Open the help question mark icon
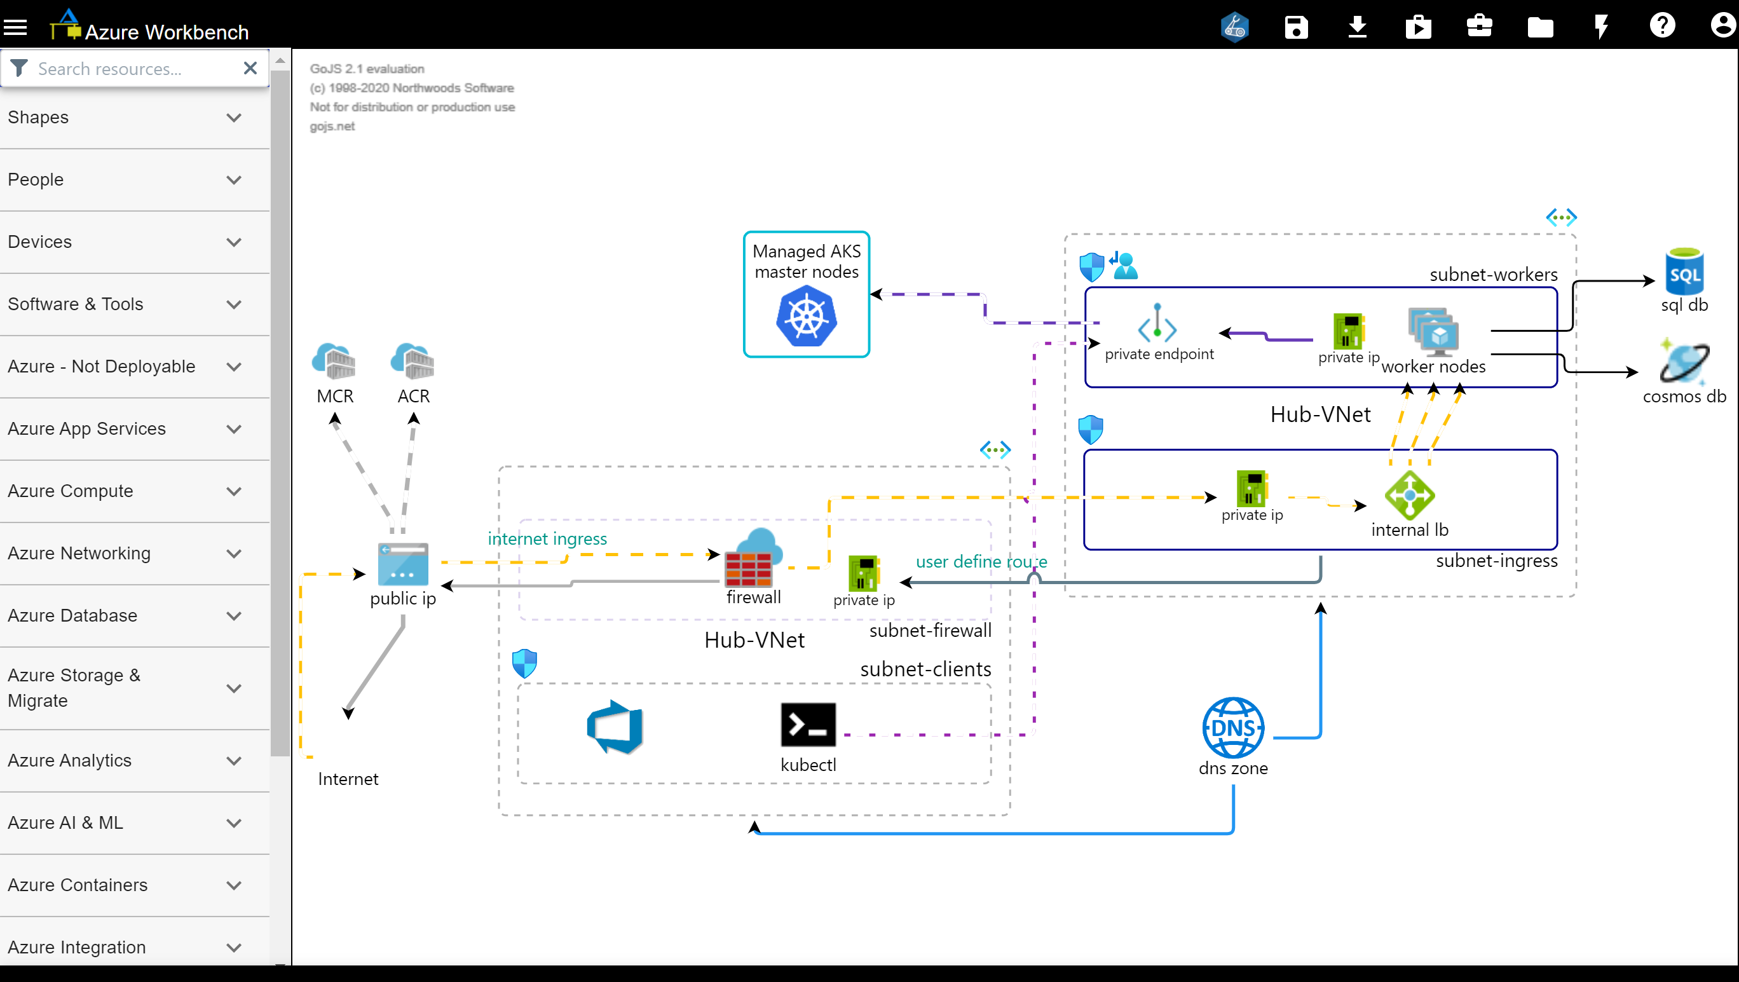Viewport: 1739px width, 982px height. [1662, 26]
